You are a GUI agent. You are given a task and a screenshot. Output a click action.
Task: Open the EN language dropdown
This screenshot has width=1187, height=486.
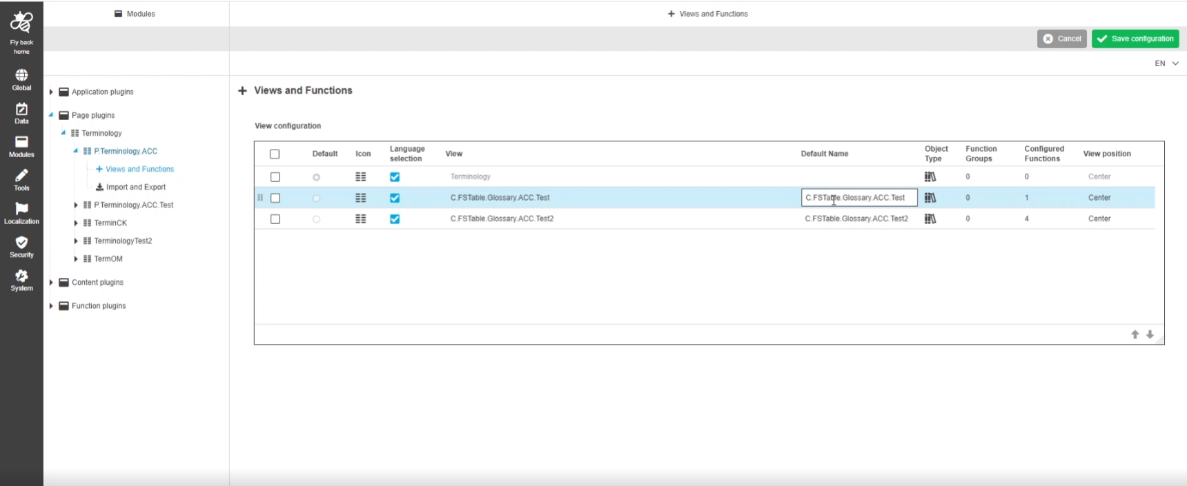point(1166,63)
